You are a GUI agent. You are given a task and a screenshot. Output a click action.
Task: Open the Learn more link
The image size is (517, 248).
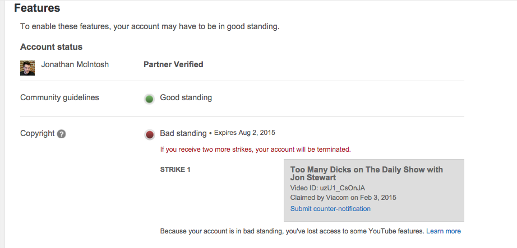click(444, 231)
